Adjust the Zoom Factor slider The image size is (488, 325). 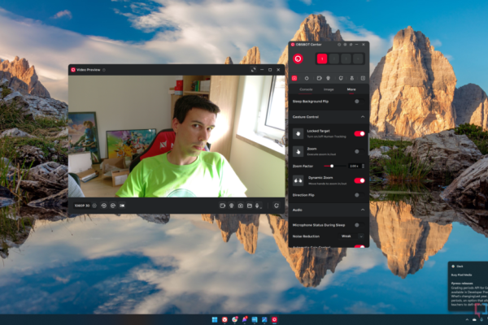(335, 166)
